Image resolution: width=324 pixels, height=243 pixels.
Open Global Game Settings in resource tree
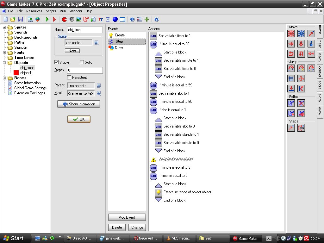pos(30,88)
